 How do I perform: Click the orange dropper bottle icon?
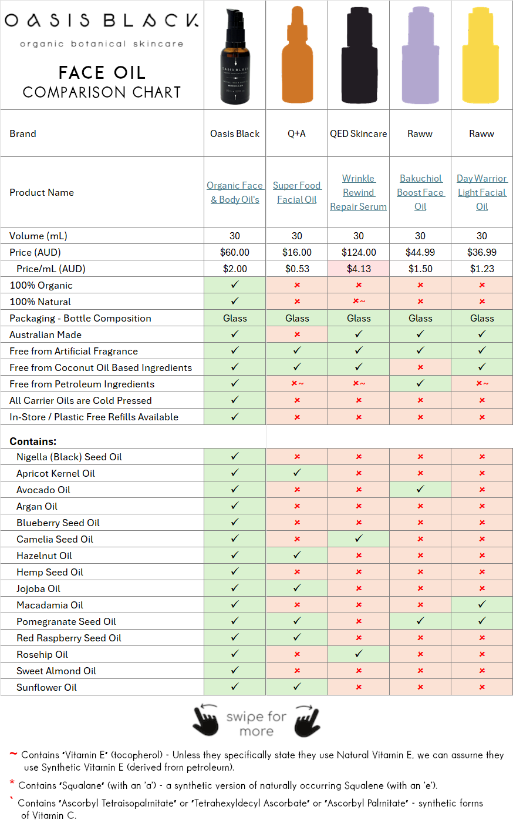pos(297,57)
